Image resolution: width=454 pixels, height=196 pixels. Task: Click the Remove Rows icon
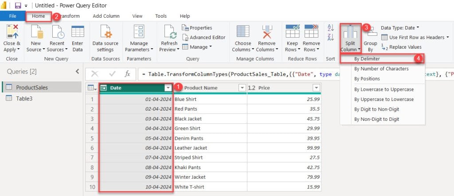point(311,31)
